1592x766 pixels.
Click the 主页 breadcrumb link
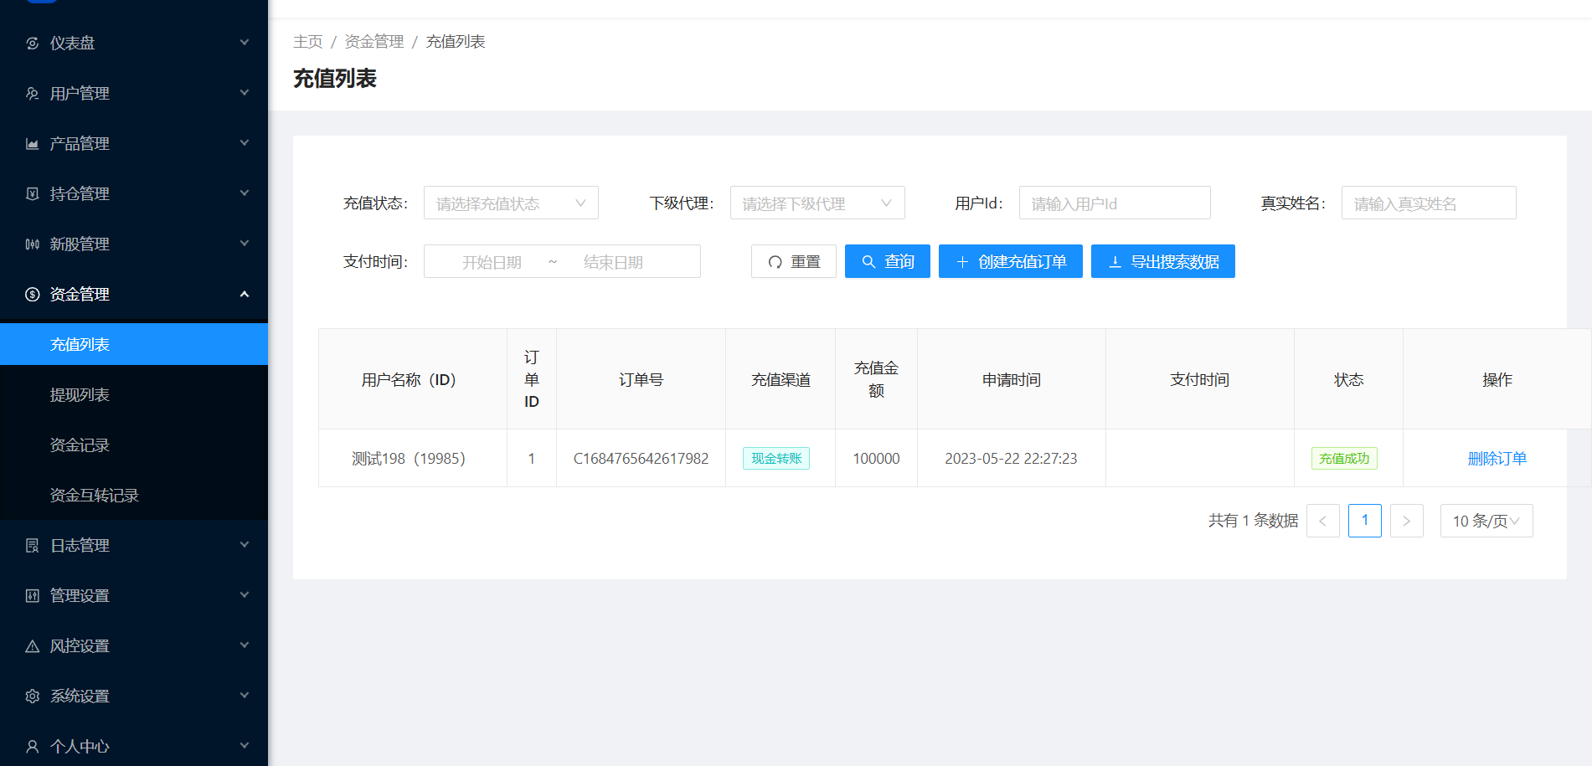click(307, 42)
